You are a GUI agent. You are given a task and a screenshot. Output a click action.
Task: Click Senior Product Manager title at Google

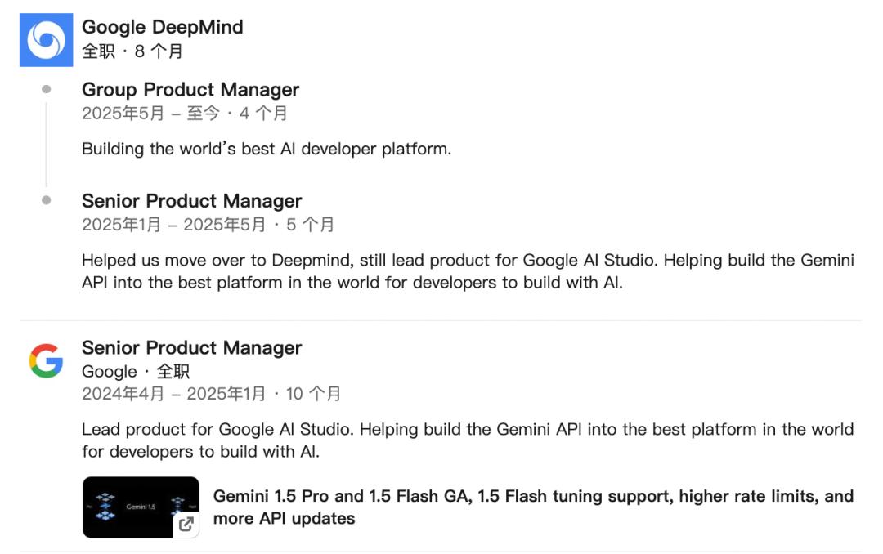191,348
